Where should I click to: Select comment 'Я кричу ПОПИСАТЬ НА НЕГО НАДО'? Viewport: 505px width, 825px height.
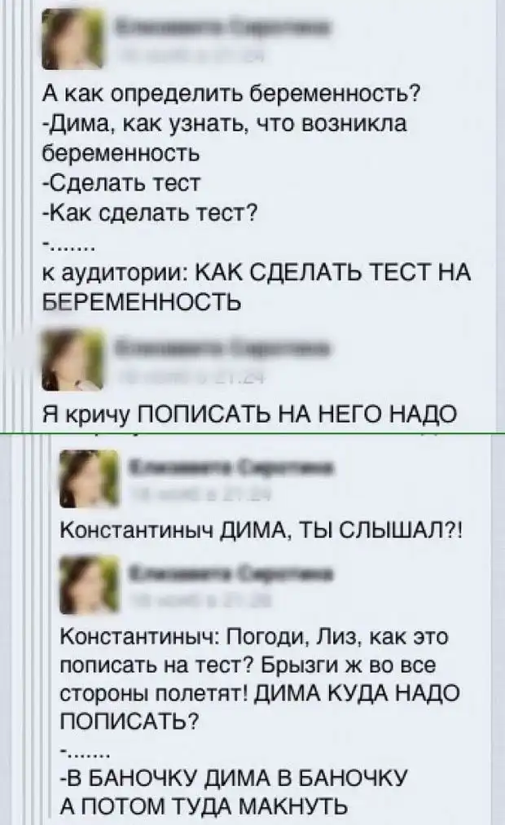click(x=248, y=415)
